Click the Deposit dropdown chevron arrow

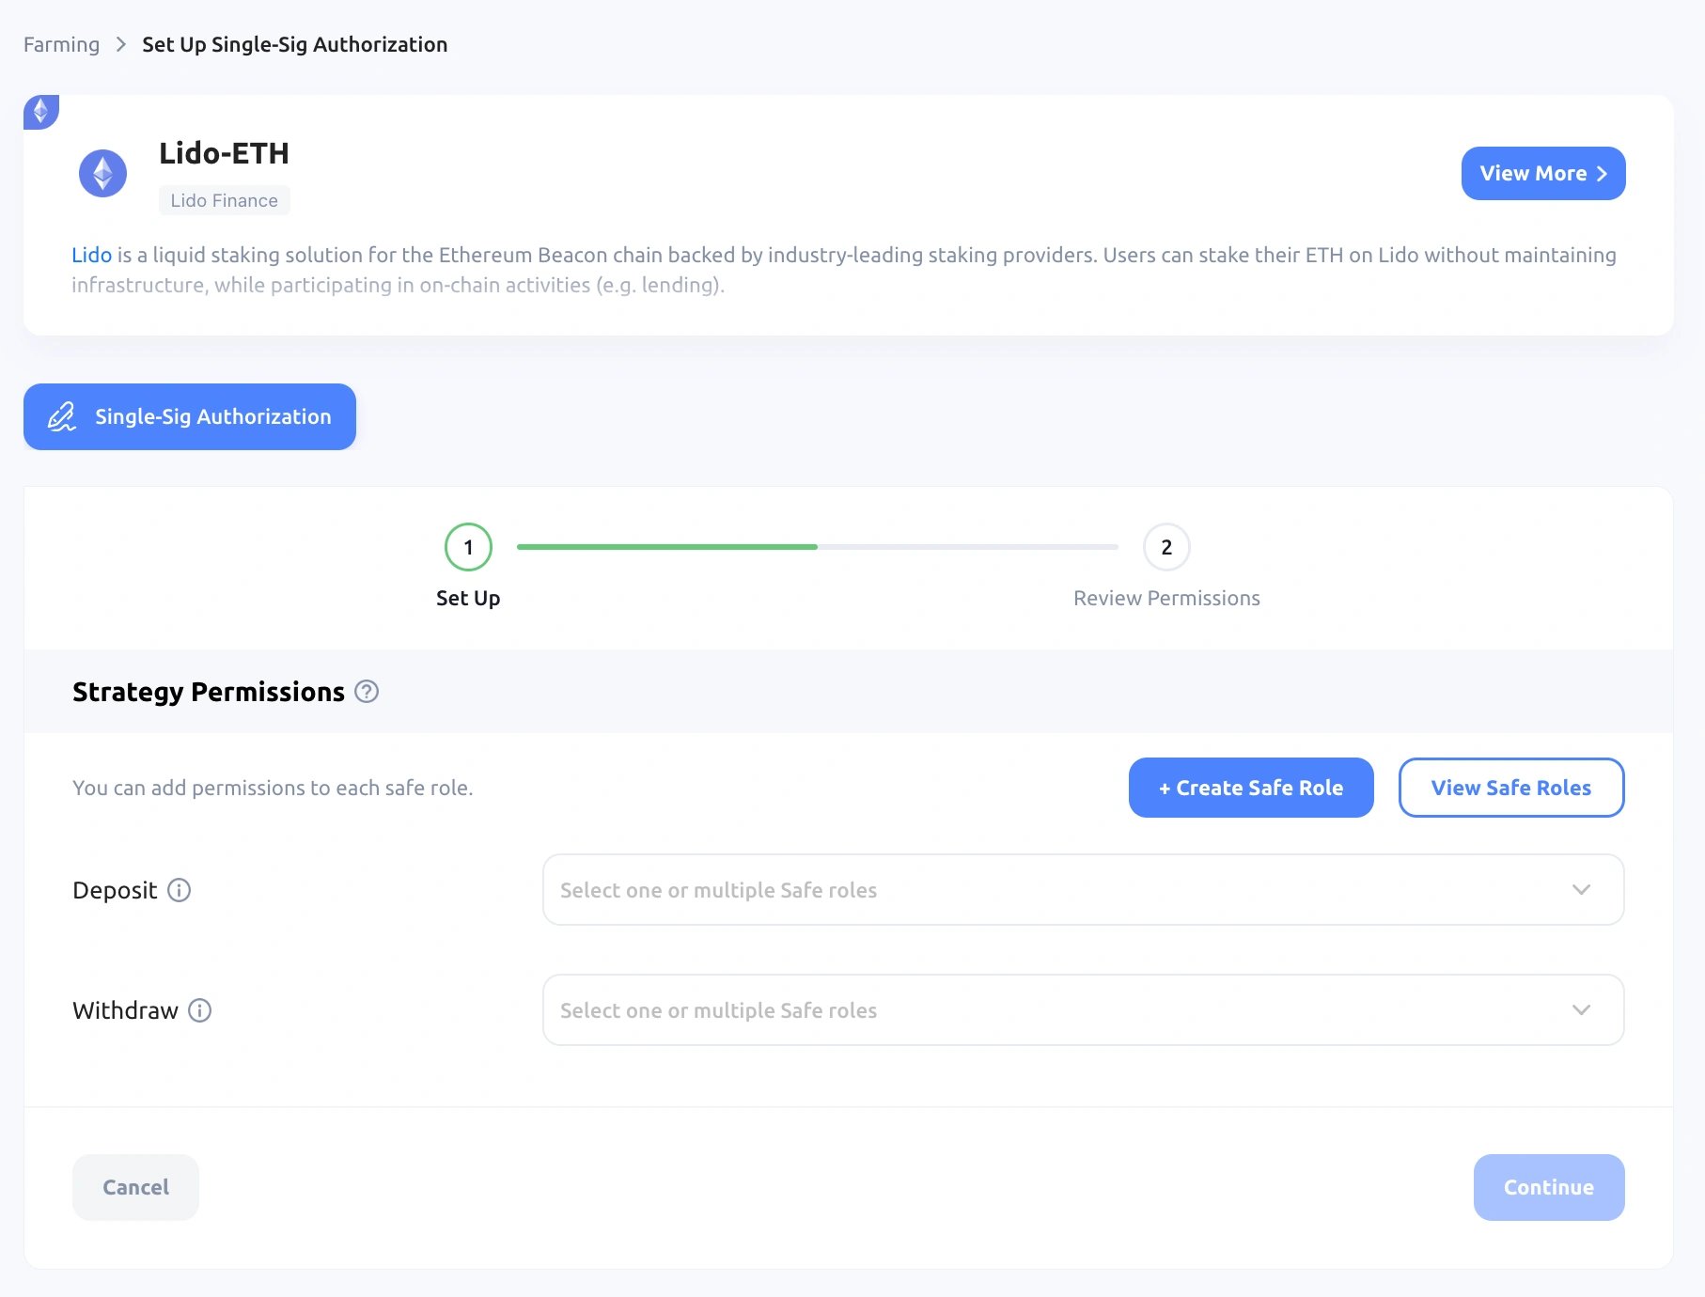(1581, 890)
